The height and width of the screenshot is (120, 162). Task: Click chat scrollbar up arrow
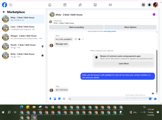tap(157, 32)
